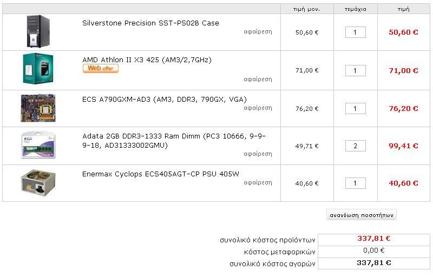Viewport: 433px width, 277px height.
Task: Open ECS A790GXM-AD3 motherboard link
Action: [x=164, y=99]
